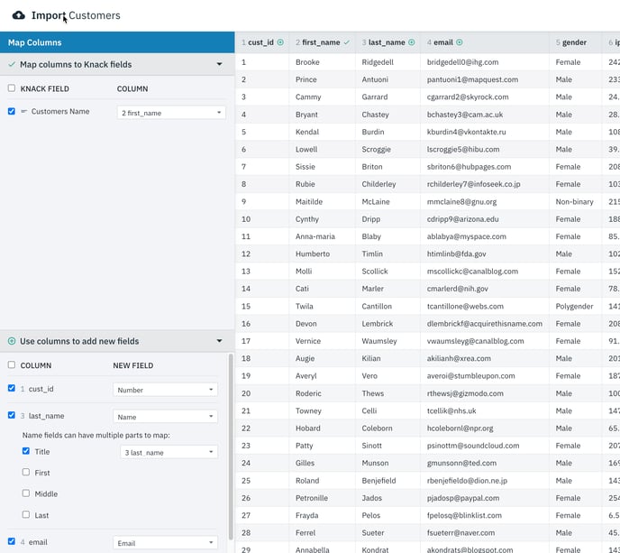Click the cloud upload Import icon

click(19, 15)
